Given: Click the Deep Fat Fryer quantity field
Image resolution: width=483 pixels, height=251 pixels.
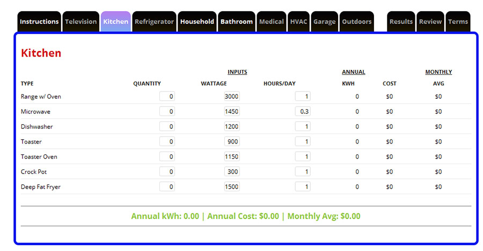Looking at the screenshot, I should pyautogui.click(x=167, y=187).
